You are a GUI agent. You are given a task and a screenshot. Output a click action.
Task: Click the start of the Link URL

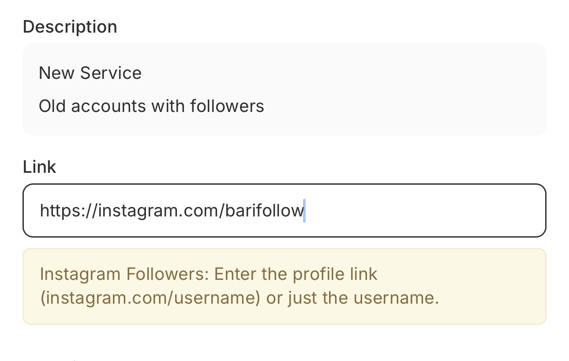tap(42, 210)
